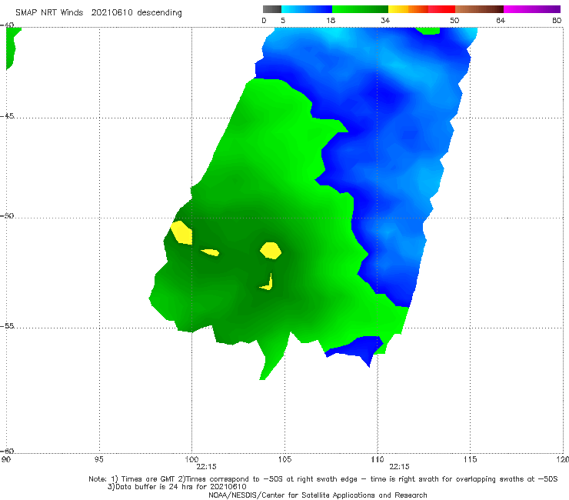Click the color bar label '64'
The height and width of the screenshot is (500, 569).
point(501,21)
